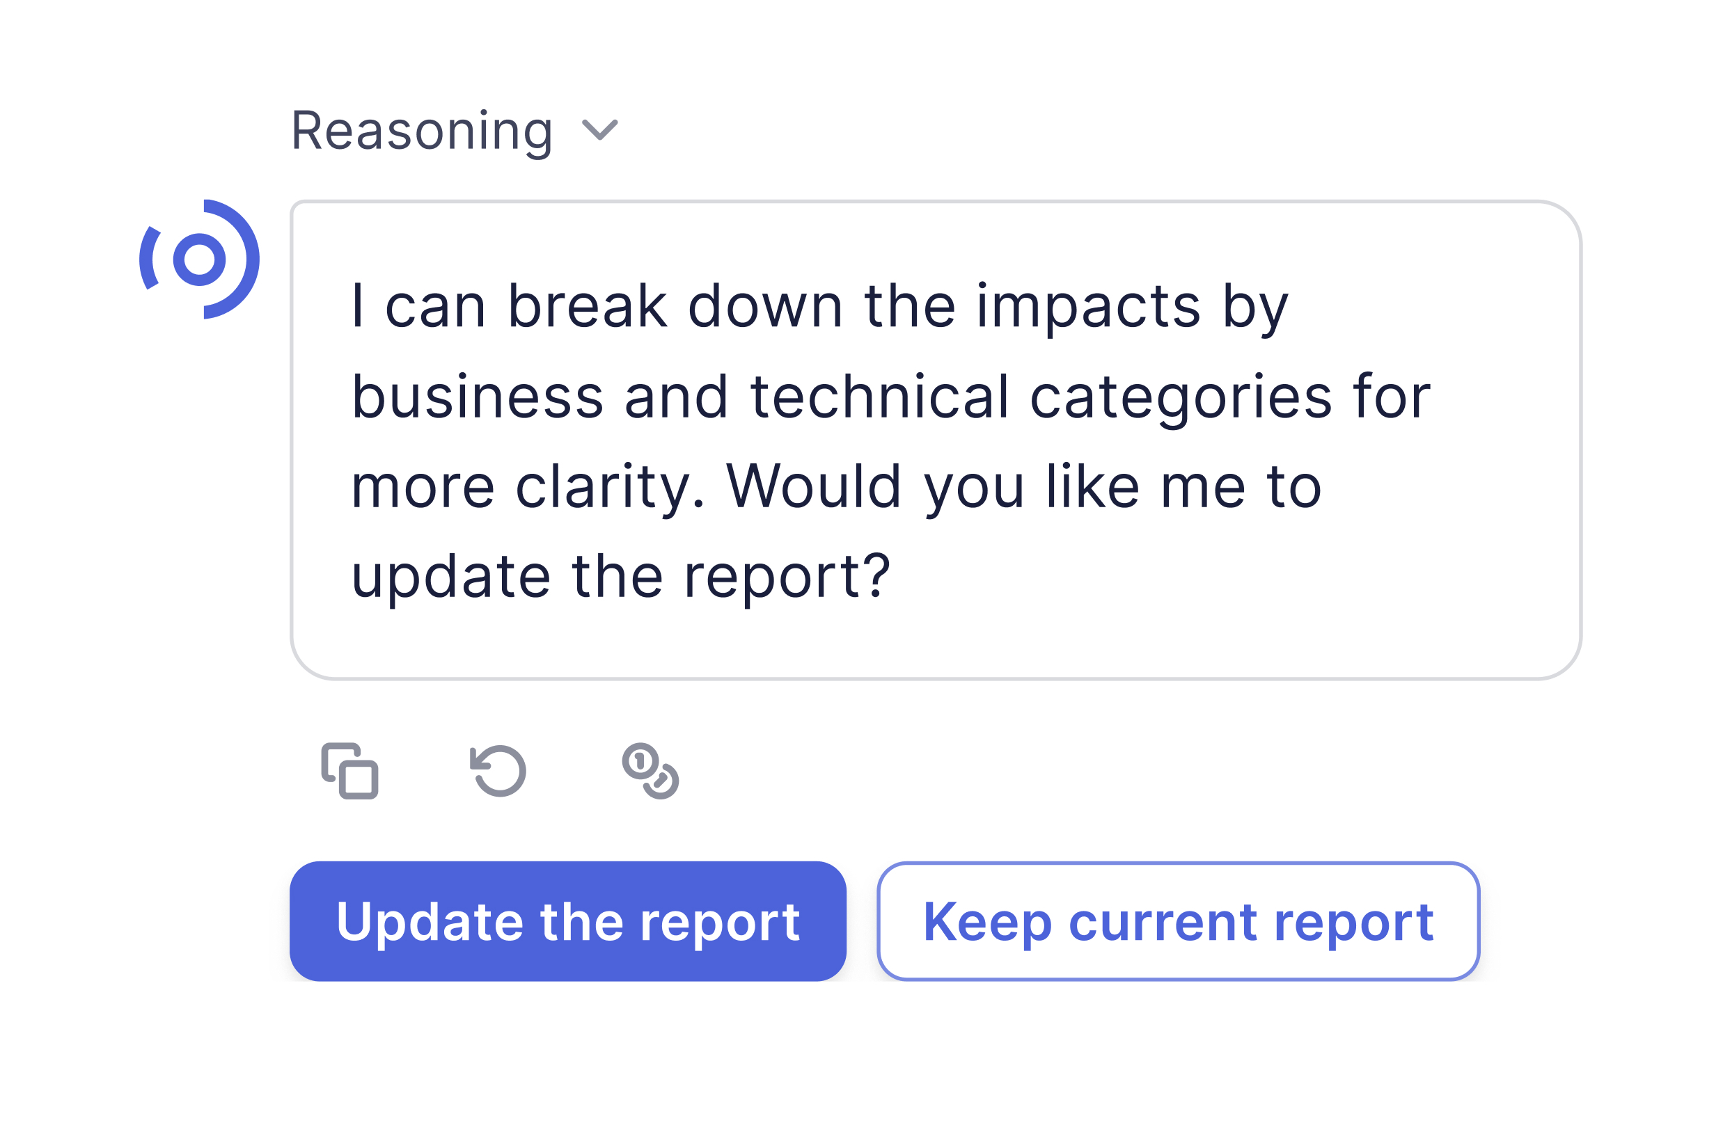Click the word "clarity" in the message
The image size is (1723, 1148).
pyautogui.click(x=610, y=487)
